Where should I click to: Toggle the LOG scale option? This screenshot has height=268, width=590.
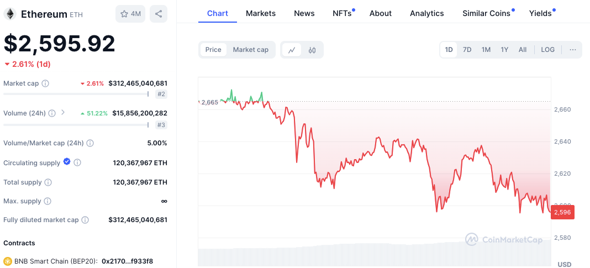[x=548, y=50]
